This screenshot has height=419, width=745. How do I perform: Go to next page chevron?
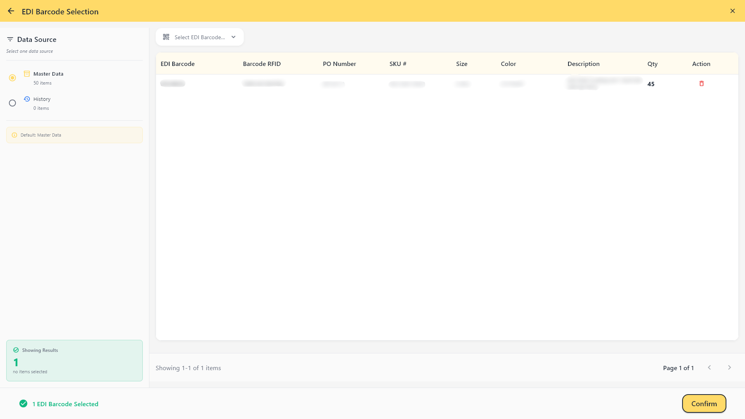729,368
